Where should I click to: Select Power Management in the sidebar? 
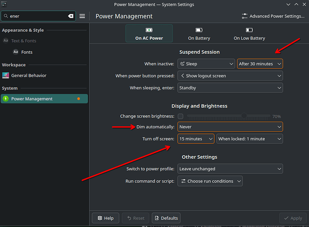coord(44,99)
